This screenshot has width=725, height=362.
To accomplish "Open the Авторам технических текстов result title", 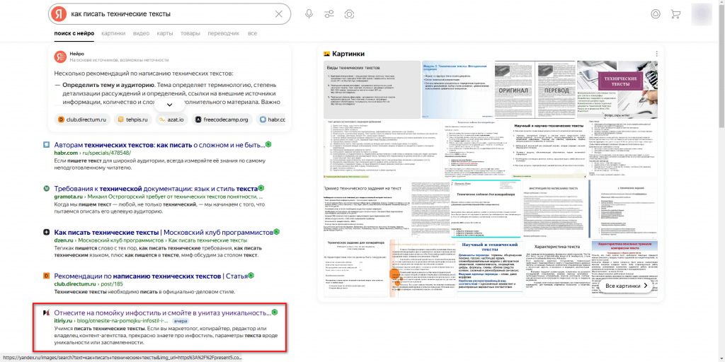I will (159, 145).
